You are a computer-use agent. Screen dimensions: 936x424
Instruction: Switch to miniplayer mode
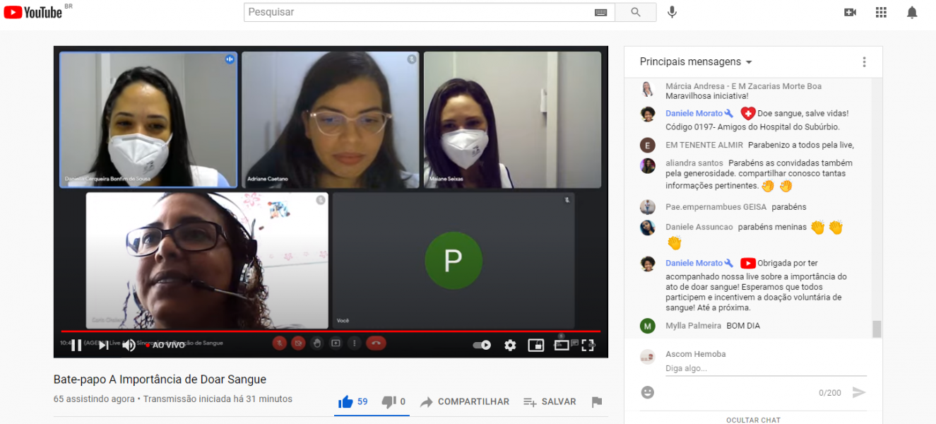[x=536, y=345]
